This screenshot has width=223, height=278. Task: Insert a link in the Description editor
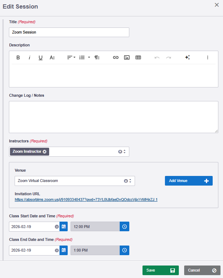click(115, 57)
